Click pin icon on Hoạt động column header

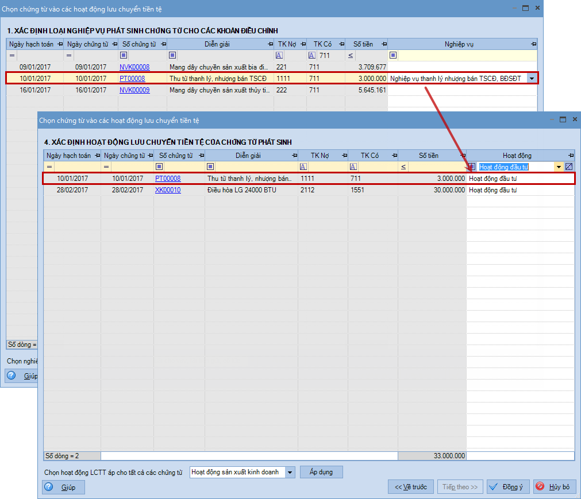coord(571,156)
